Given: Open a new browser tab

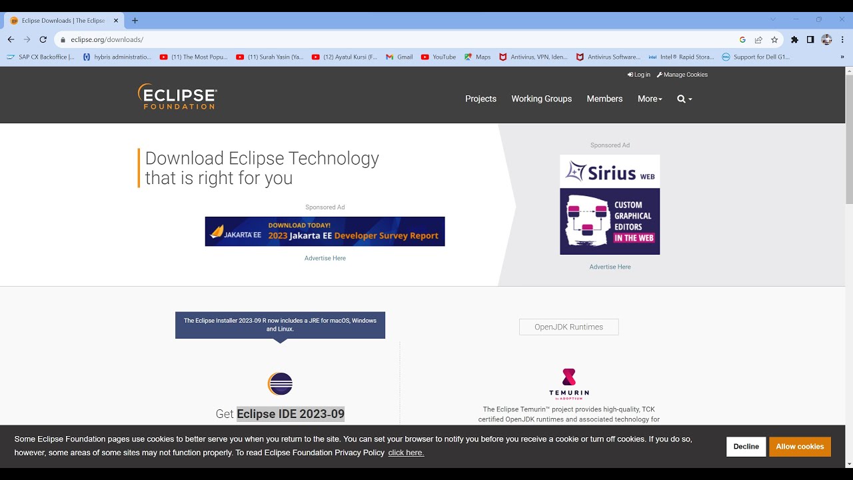Looking at the screenshot, I should 135,21.
